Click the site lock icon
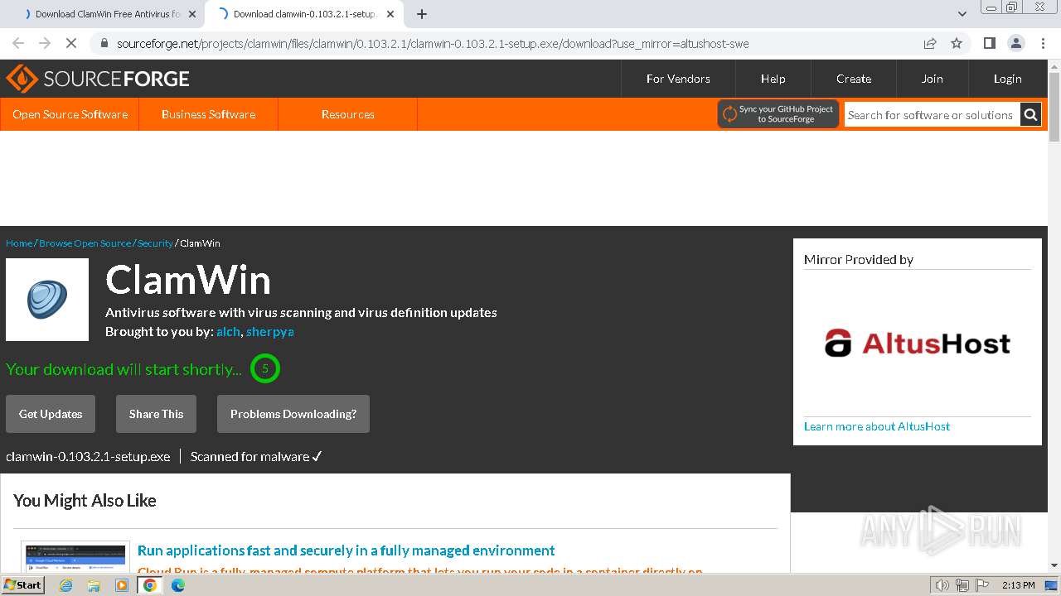Viewport: 1061px width, 596px height. click(x=104, y=43)
